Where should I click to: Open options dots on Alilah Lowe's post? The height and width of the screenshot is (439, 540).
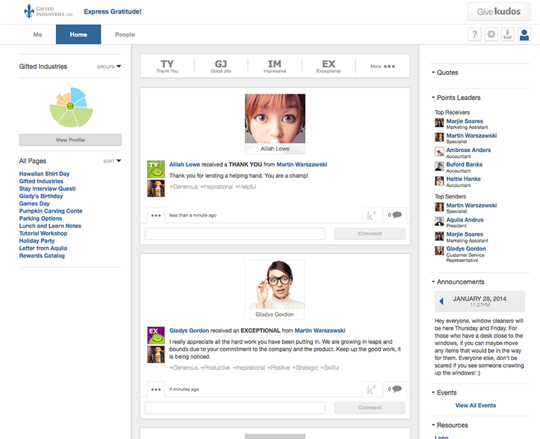(156, 215)
